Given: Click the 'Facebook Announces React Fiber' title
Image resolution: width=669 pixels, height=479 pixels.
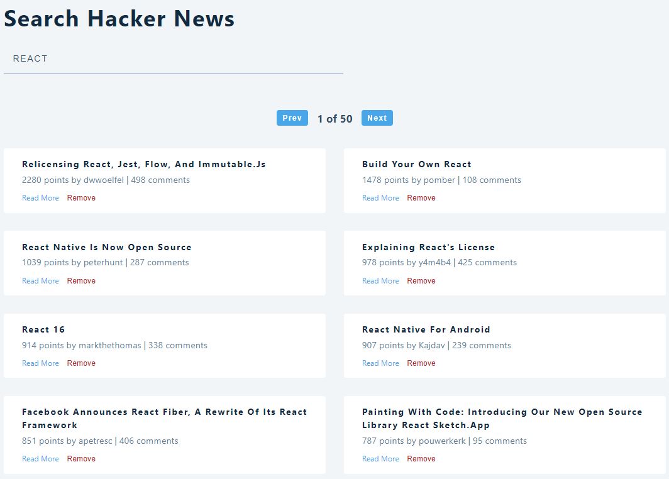Looking at the screenshot, I should 164,419.
